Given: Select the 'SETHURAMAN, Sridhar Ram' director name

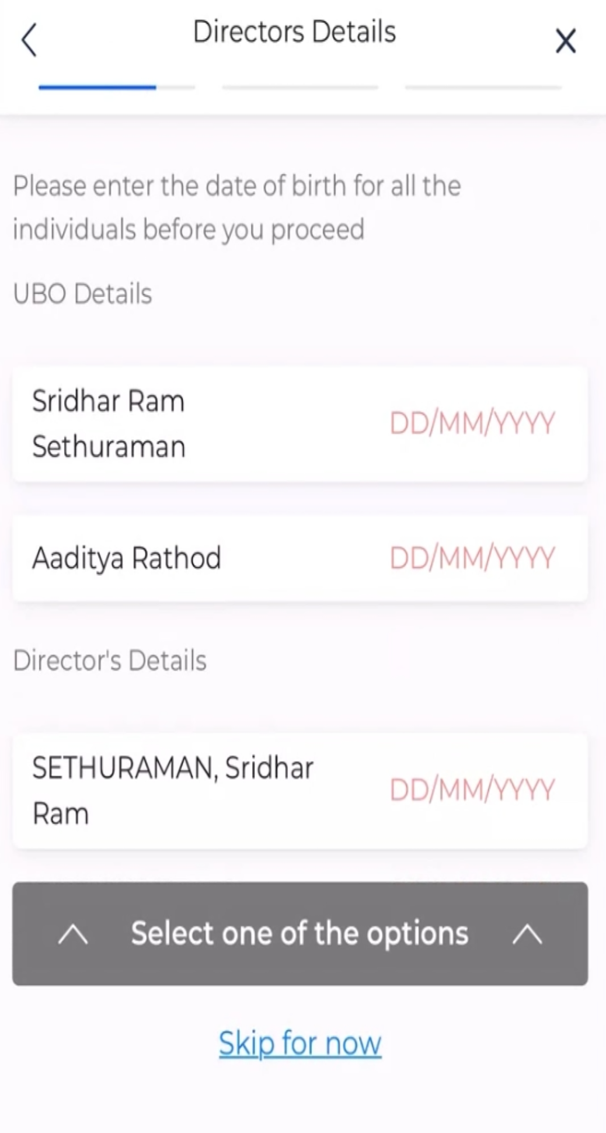Looking at the screenshot, I should coord(173,790).
